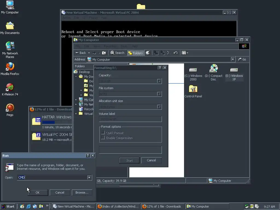Select Recycle Bin in the Folders tree

click(x=89, y=109)
